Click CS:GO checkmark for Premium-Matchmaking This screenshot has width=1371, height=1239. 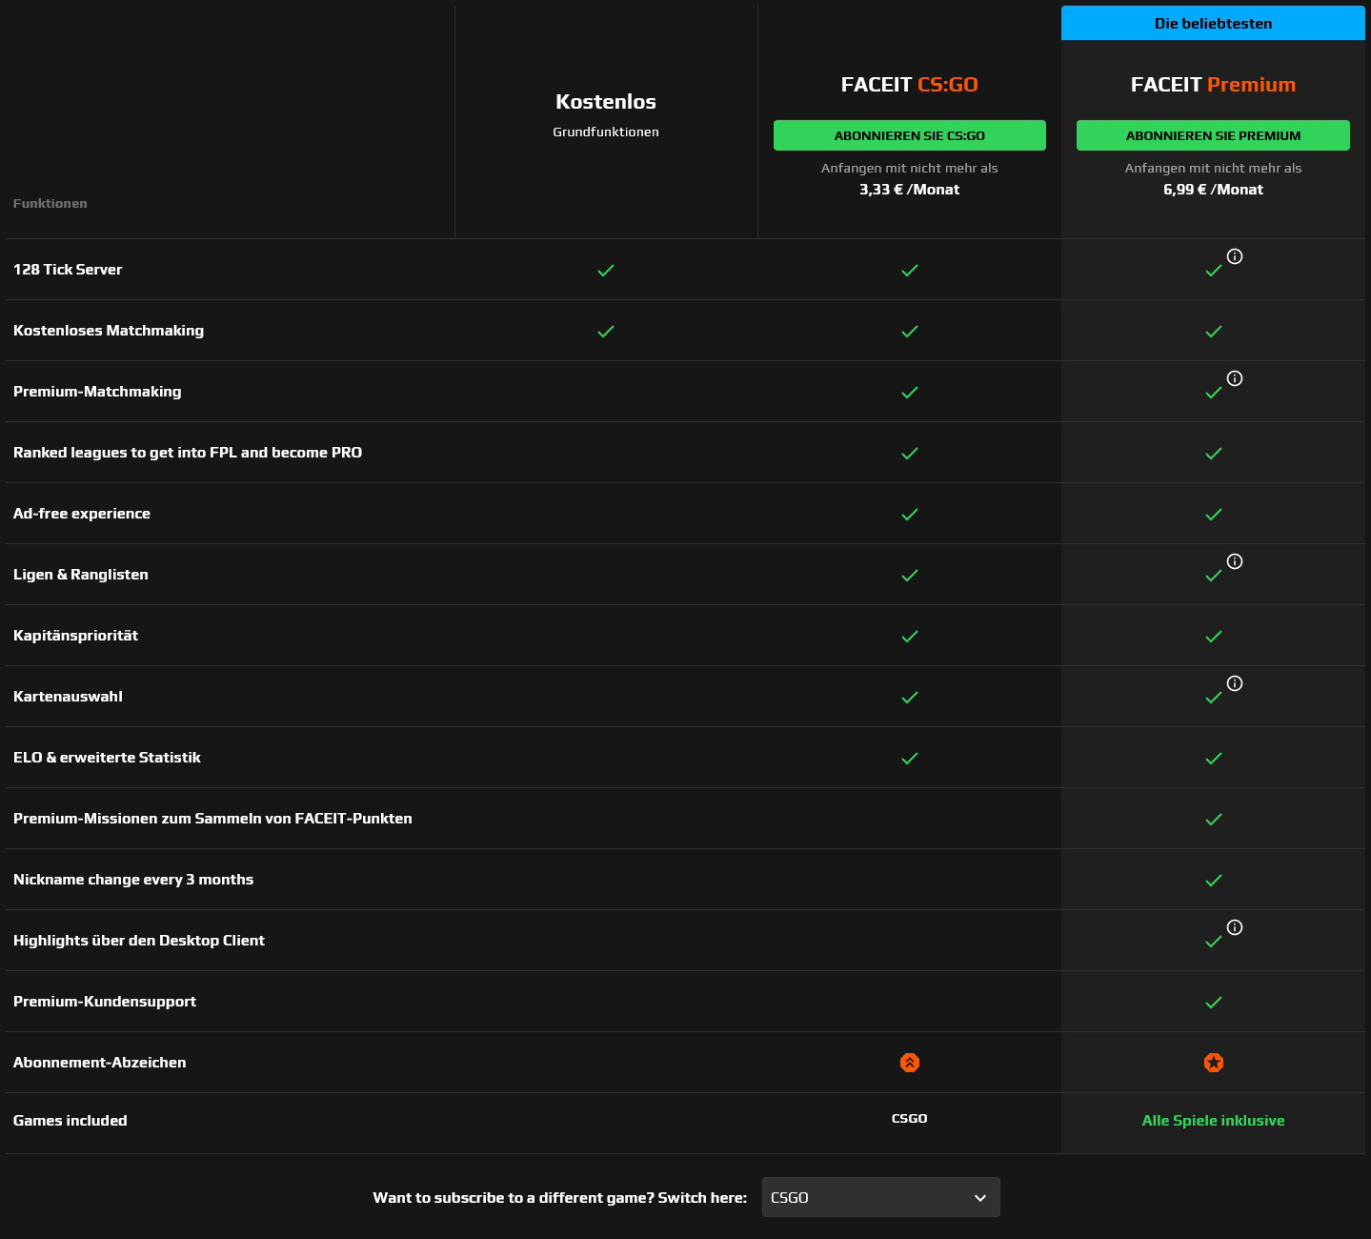click(x=910, y=393)
